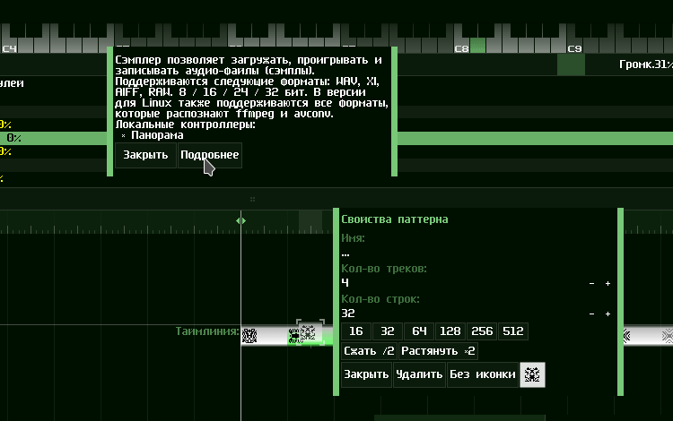Click the Таймлиния label
The height and width of the screenshot is (421, 673).
(207, 331)
